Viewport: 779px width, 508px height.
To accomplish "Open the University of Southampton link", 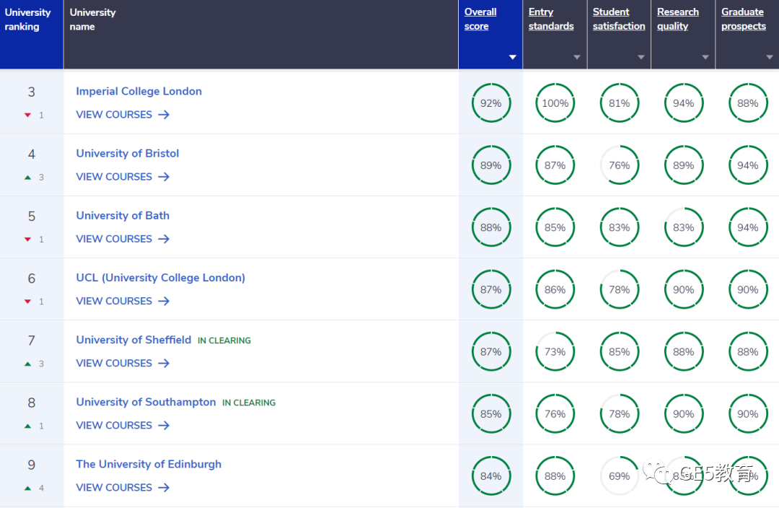I will click(146, 402).
